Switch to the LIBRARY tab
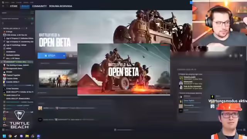This screenshot has height=139, width=247. coord(25,6)
